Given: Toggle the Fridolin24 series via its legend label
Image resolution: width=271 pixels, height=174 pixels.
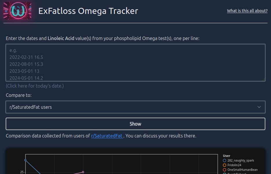Looking at the screenshot, I should click(235, 165).
